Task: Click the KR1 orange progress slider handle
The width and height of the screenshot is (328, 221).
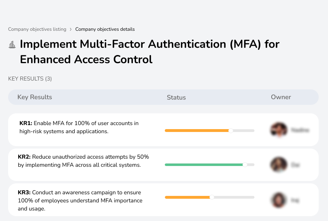Action: 231,131
